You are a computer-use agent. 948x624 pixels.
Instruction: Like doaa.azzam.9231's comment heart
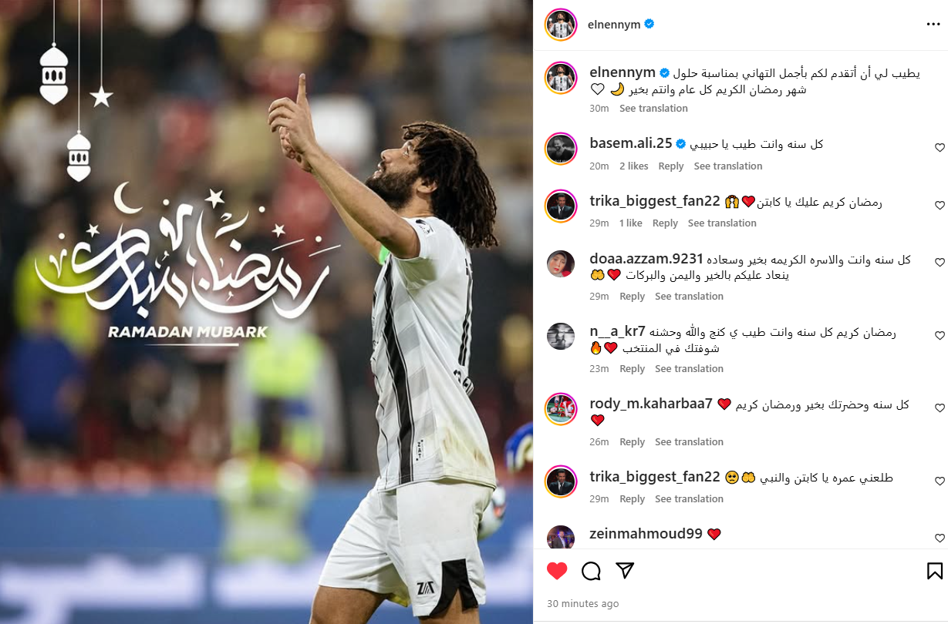[x=940, y=263]
